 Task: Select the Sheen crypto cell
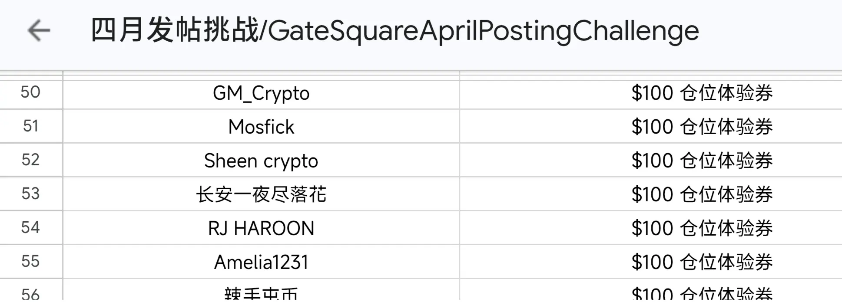[261, 160]
